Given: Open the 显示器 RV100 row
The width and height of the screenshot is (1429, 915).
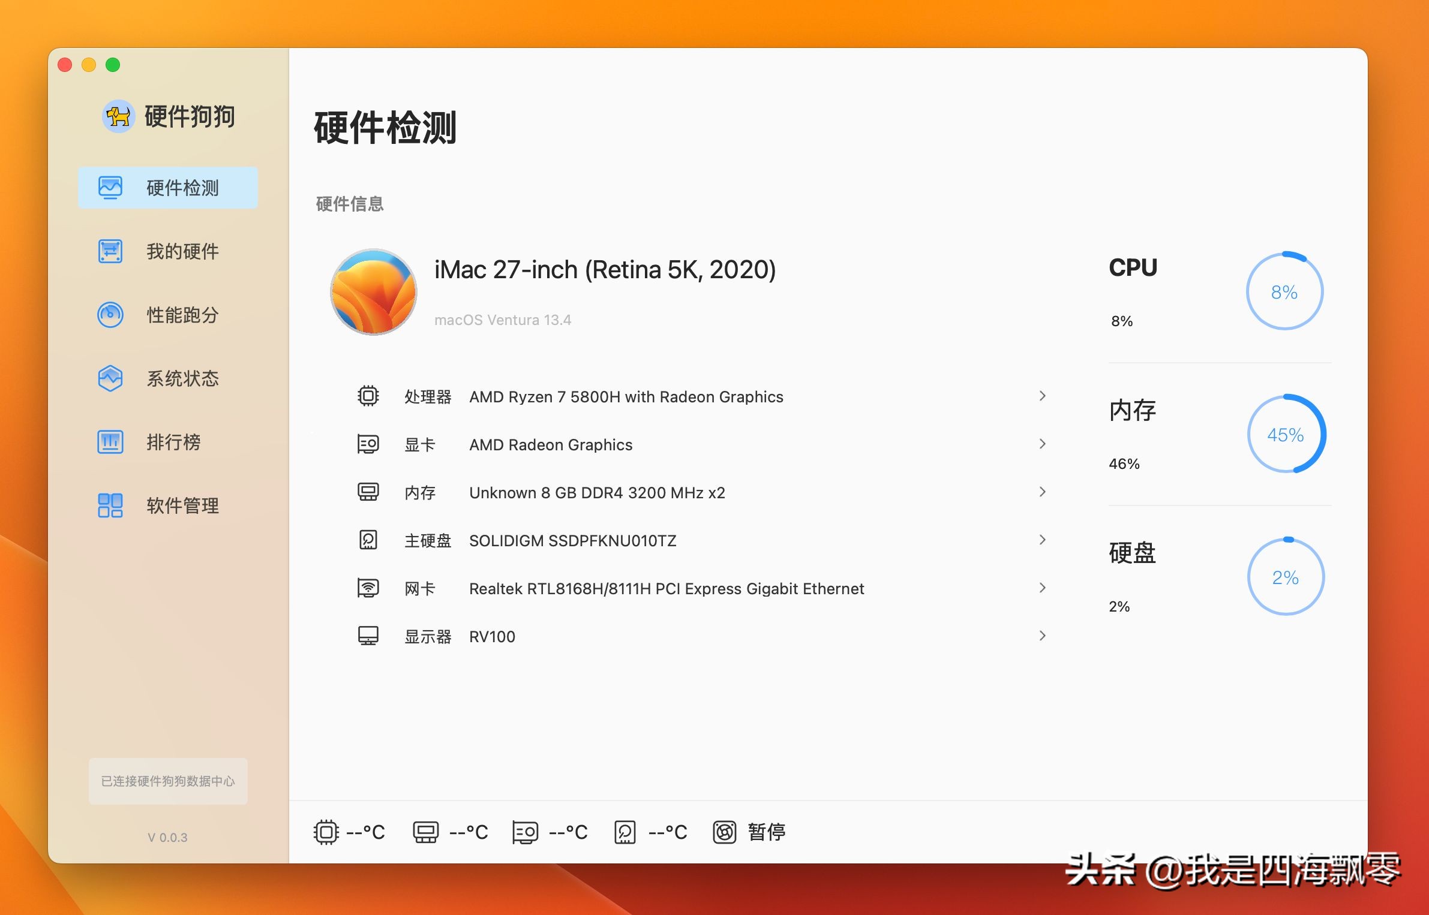Looking at the screenshot, I should [x=492, y=636].
